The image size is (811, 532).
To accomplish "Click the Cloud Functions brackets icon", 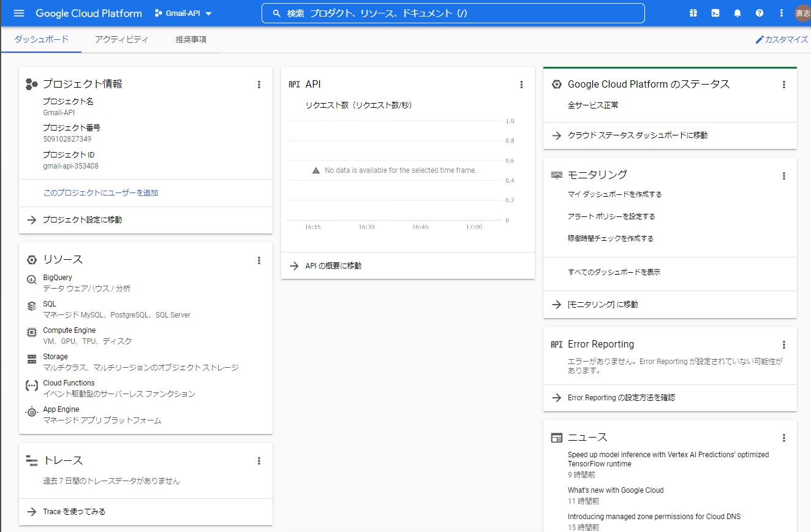I will (x=32, y=386).
